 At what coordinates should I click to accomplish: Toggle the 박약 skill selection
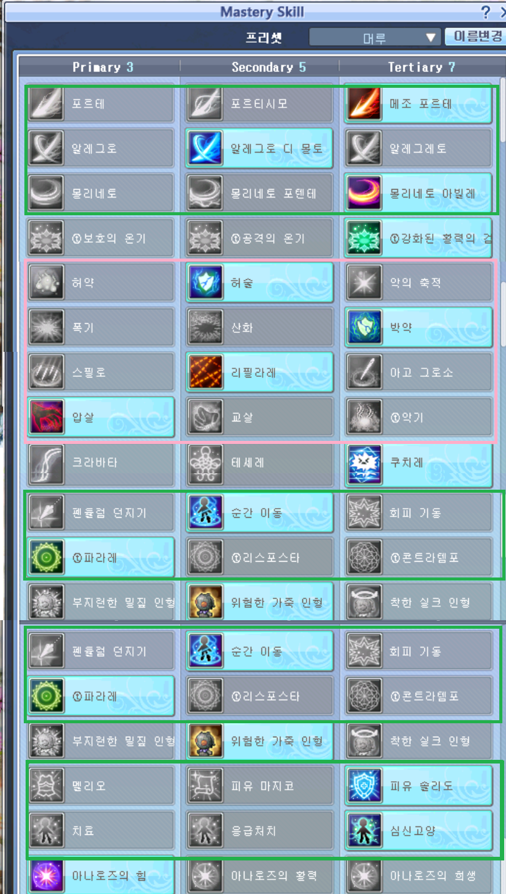[x=418, y=327]
